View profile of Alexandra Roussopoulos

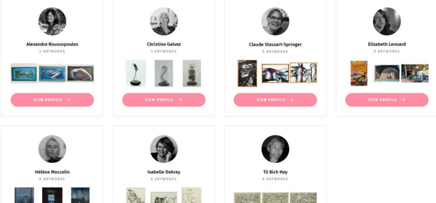click(52, 100)
